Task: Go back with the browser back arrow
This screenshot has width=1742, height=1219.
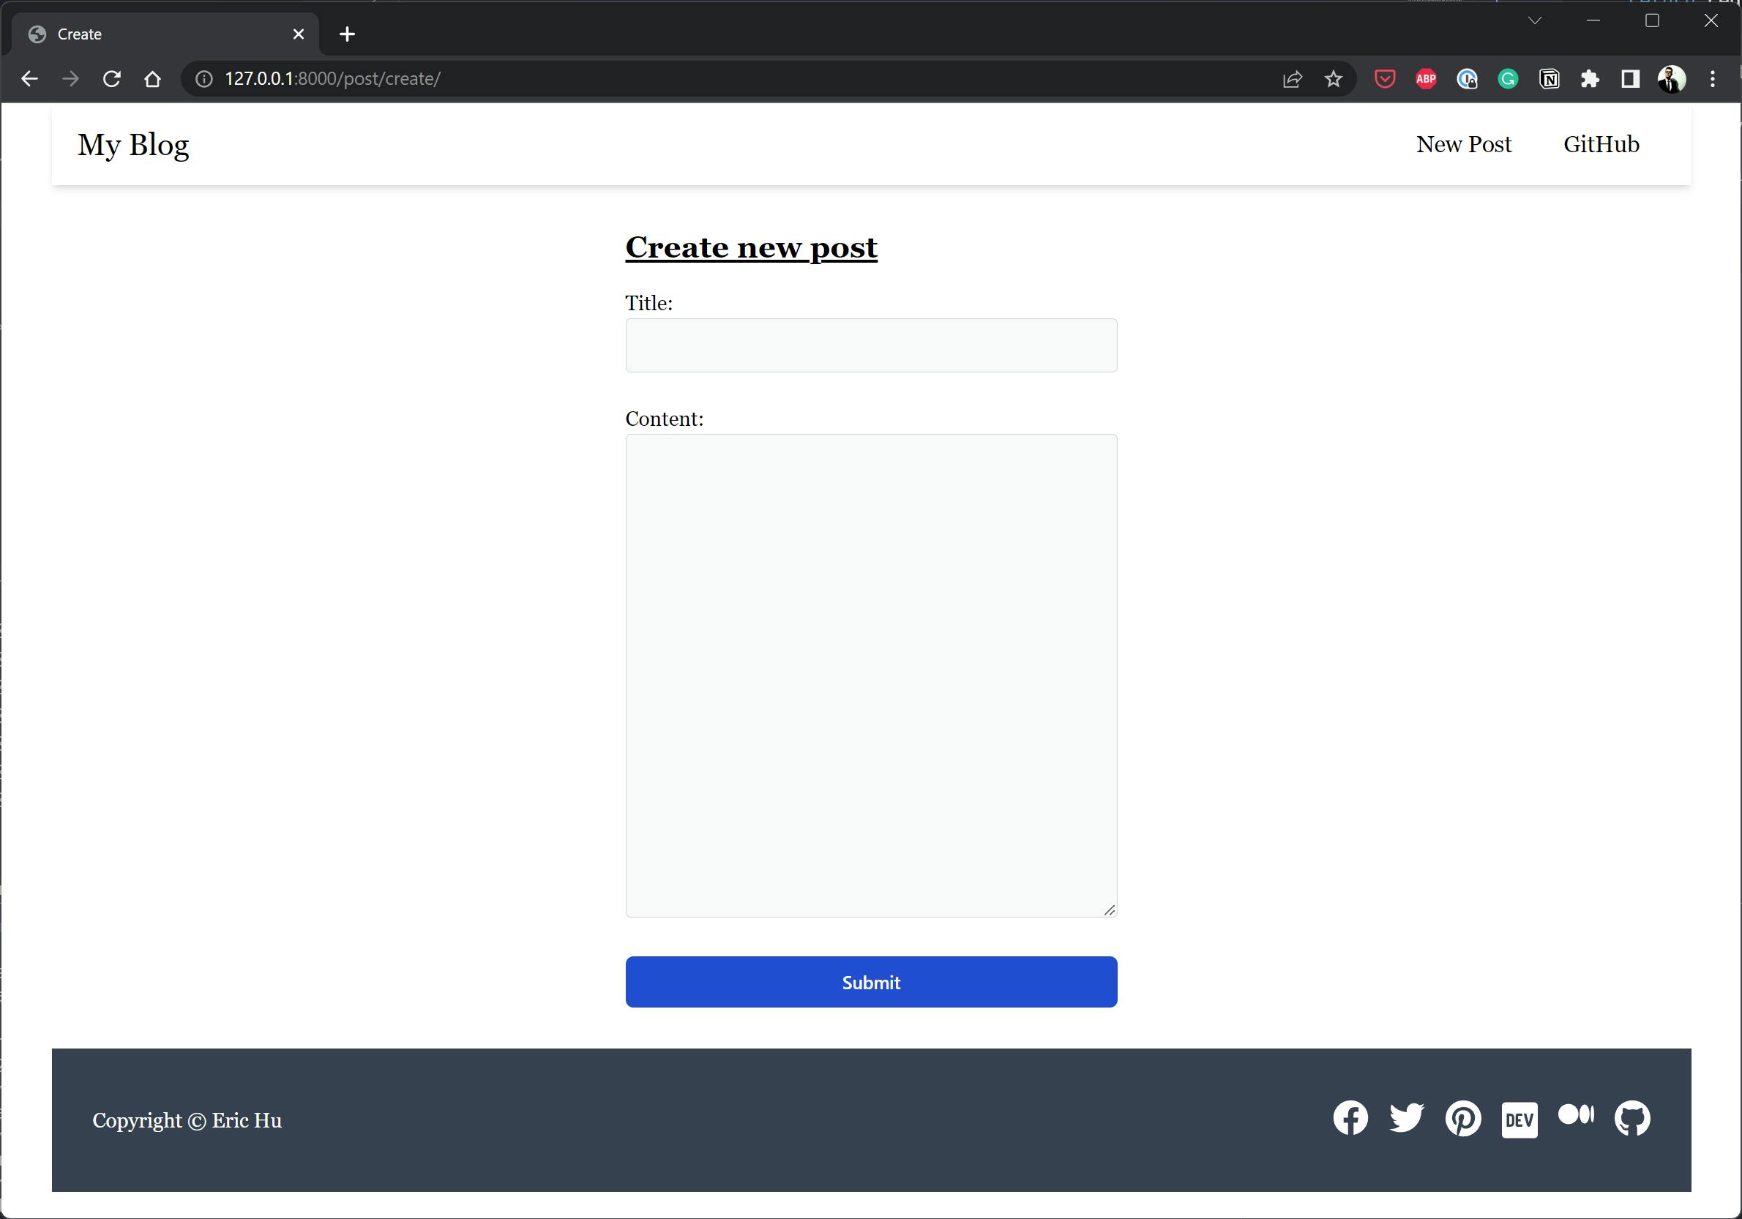Action: pos(29,79)
